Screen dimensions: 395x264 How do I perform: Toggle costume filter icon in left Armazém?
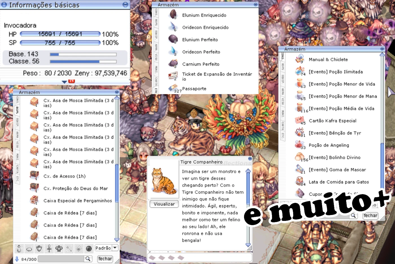tap(59, 249)
